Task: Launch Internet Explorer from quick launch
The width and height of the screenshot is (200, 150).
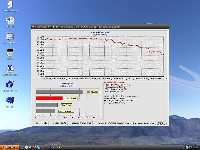Action: point(23,147)
